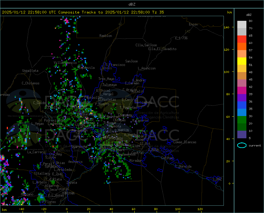Select the 39 dBZ magenta legend swatch
264x213 pixels.
coord(242,90)
